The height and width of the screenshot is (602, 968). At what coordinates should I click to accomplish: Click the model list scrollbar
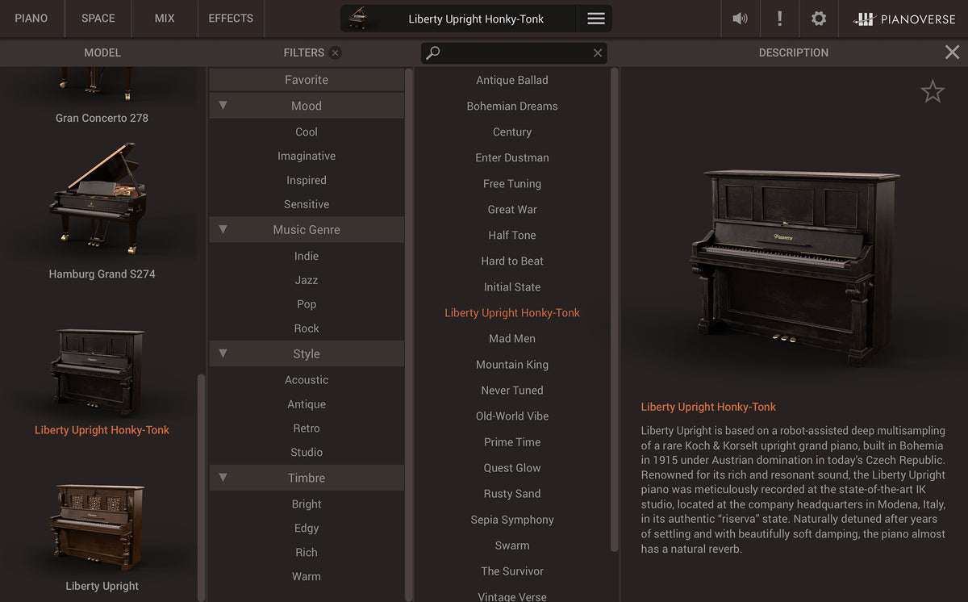pos(201,487)
